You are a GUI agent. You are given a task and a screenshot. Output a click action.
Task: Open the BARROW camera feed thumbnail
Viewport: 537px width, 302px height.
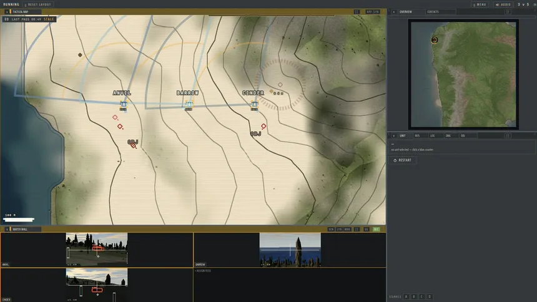tap(290, 250)
